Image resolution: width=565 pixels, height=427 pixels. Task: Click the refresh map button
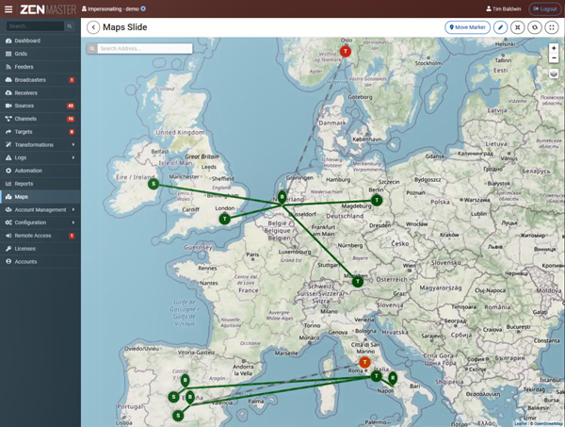pyautogui.click(x=535, y=27)
